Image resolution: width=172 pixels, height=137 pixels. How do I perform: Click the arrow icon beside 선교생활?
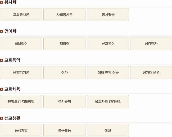coord(1,118)
